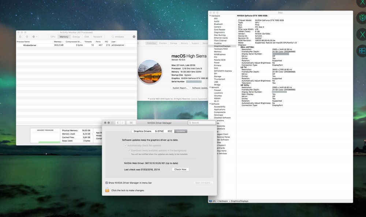Screen dimensions: 366x217
Task: Sort by the Memory column header
Action: 58,42
